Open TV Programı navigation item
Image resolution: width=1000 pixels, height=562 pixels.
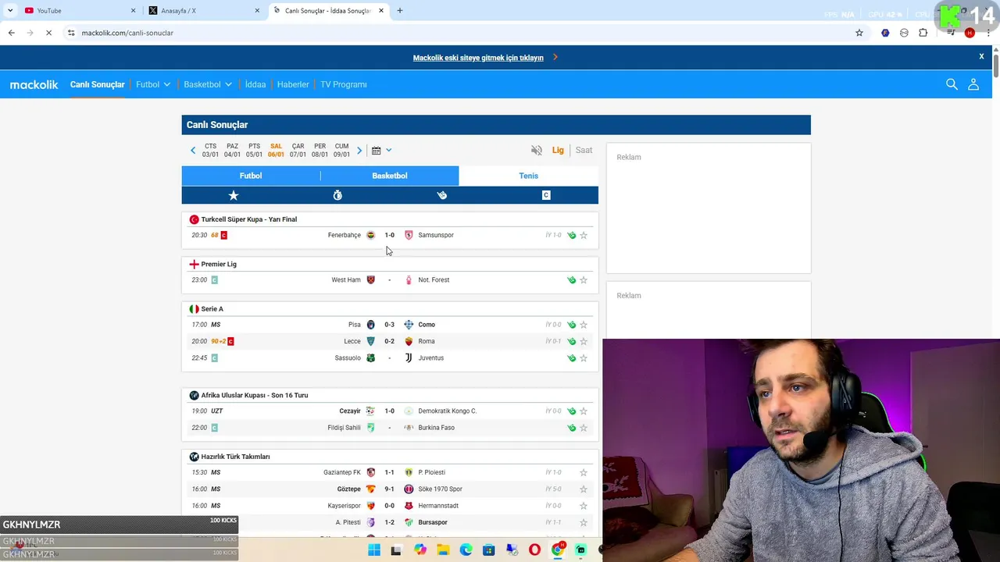tap(344, 84)
